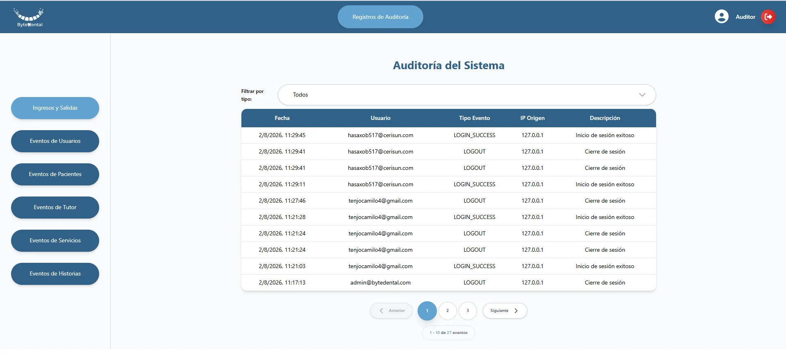The height and width of the screenshot is (359, 786).
Task: Click date 2/8/2026, 11:21:28
Action: pyautogui.click(x=282, y=217)
